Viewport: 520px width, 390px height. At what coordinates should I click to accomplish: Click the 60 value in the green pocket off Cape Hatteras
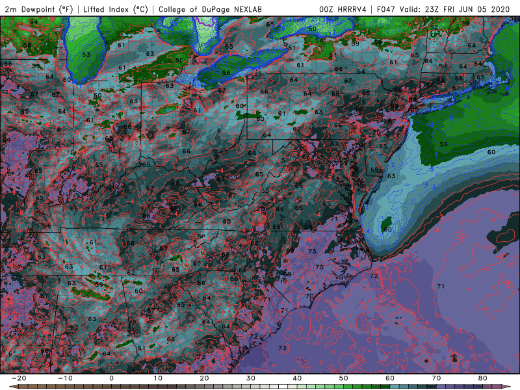(387, 229)
